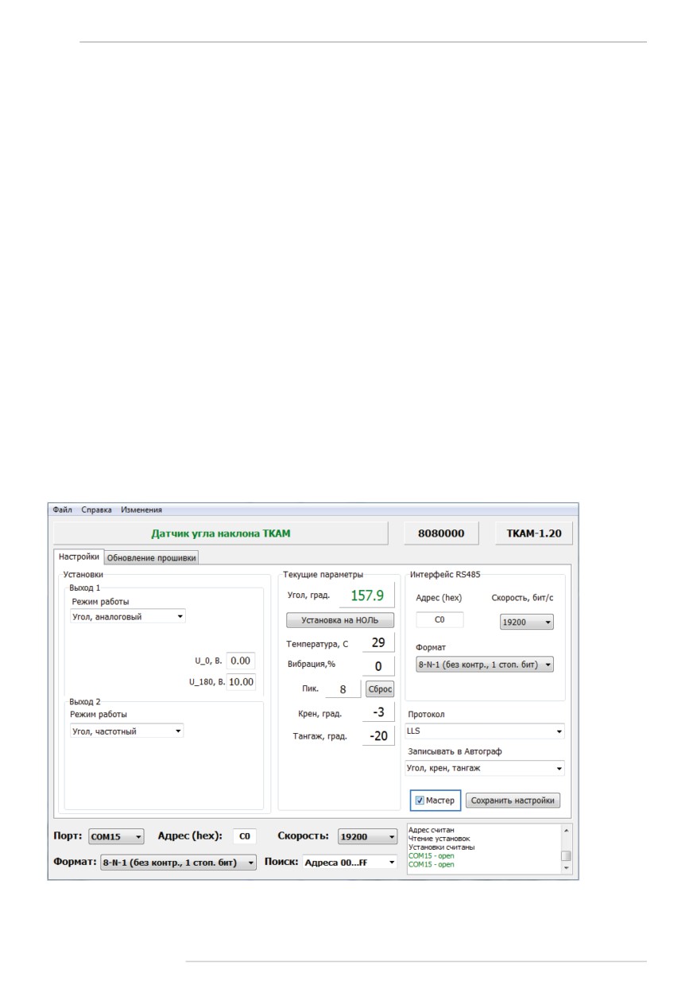Viewport: 693px width, 985px height.
Task: Click the Вибрация value 0
Action: point(378,666)
